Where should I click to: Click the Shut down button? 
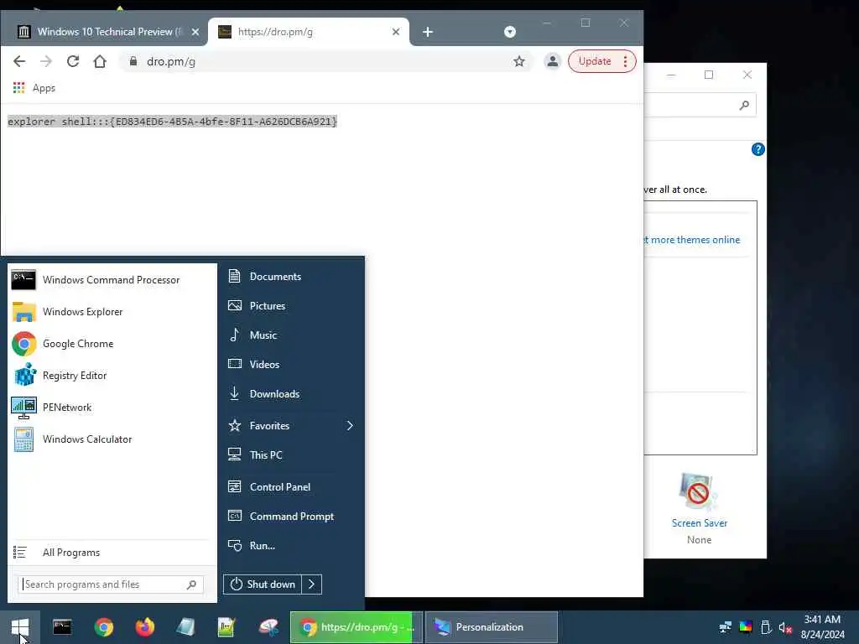click(x=263, y=584)
